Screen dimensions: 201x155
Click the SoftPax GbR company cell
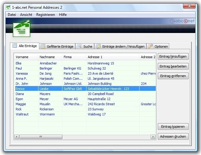point(73,89)
